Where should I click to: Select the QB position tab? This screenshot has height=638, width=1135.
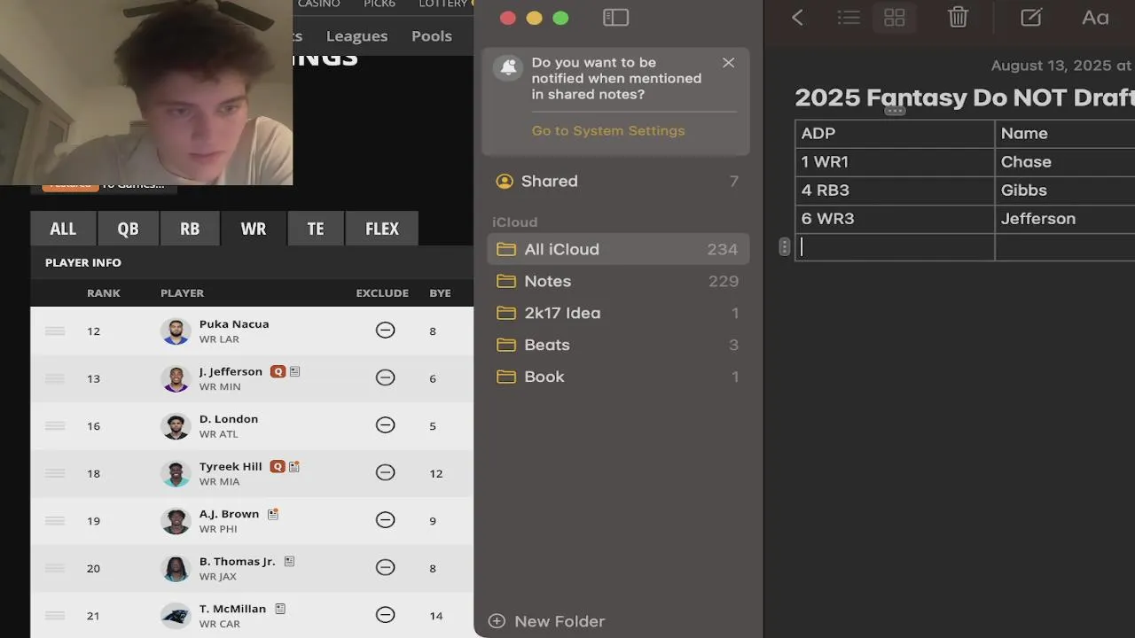128,229
